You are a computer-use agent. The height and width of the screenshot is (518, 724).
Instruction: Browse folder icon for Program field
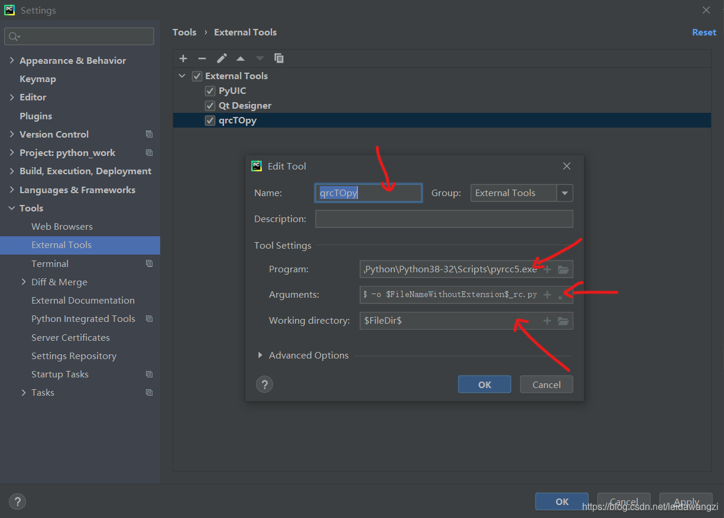(563, 269)
